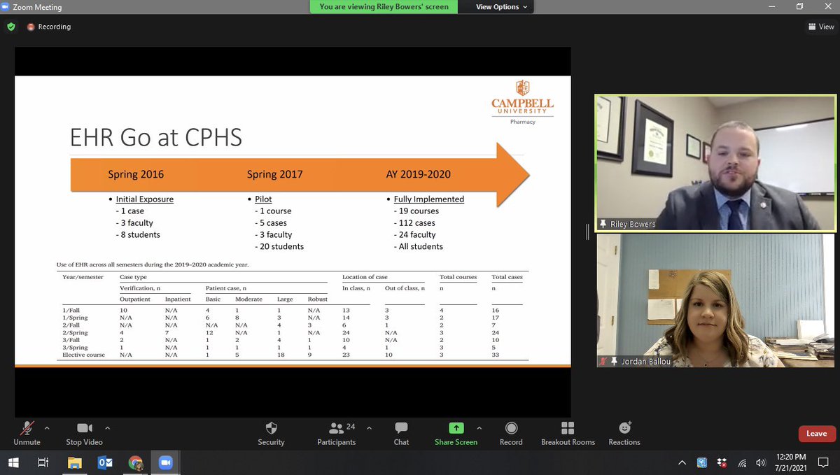Image resolution: width=840 pixels, height=475 pixels.
Task: Expand chevron next to Participants
Action: pos(369,427)
